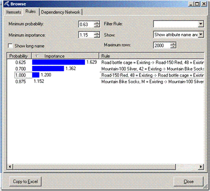Decrease Minimum importance with the down spinner arrow
Screen dimensions: 210x191
coord(97,36)
